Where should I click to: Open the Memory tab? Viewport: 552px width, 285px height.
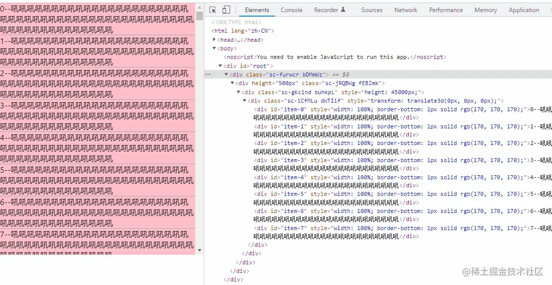485,10
